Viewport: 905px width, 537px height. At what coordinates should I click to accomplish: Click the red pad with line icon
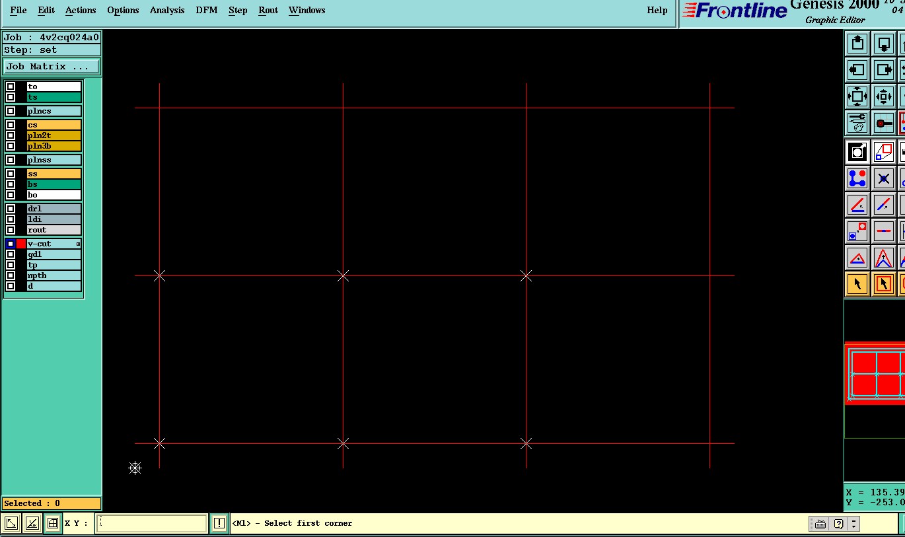click(x=883, y=123)
